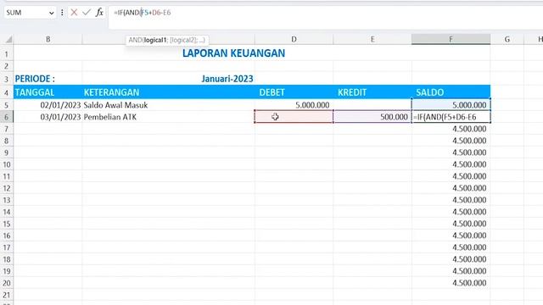Click saldo 4.500.000 in row 10
This screenshot has width=543, height=305.
pyautogui.click(x=469, y=164)
